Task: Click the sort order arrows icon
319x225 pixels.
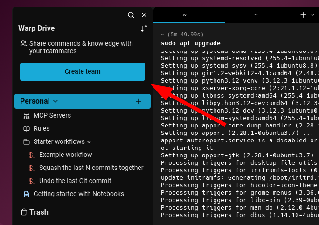Action: pyautogui.click(x=144, y=28)
